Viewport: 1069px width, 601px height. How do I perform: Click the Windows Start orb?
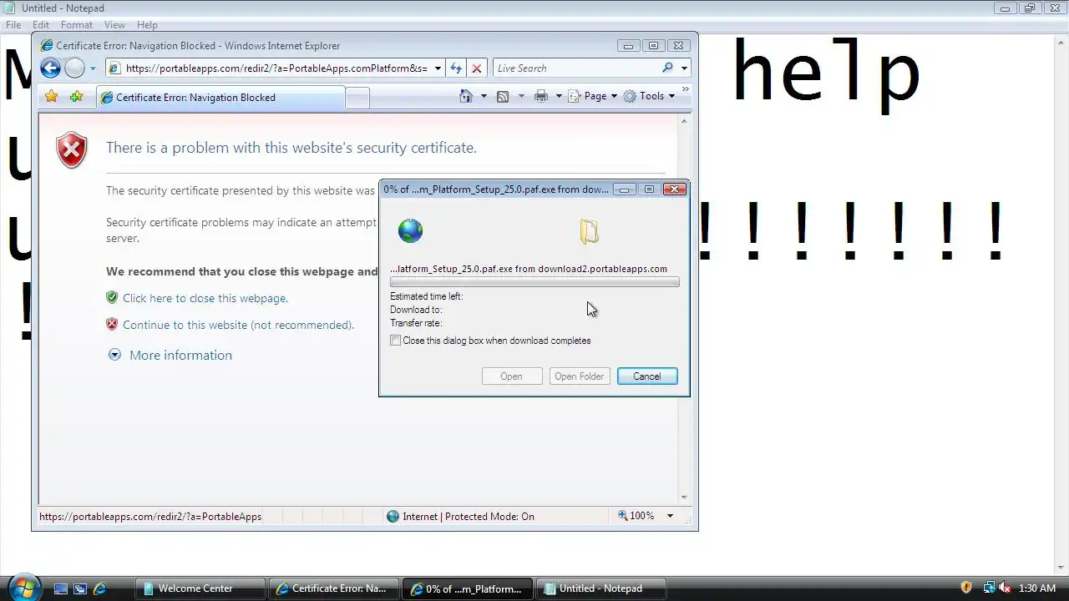pyautogui.click(x=23, y=587)
